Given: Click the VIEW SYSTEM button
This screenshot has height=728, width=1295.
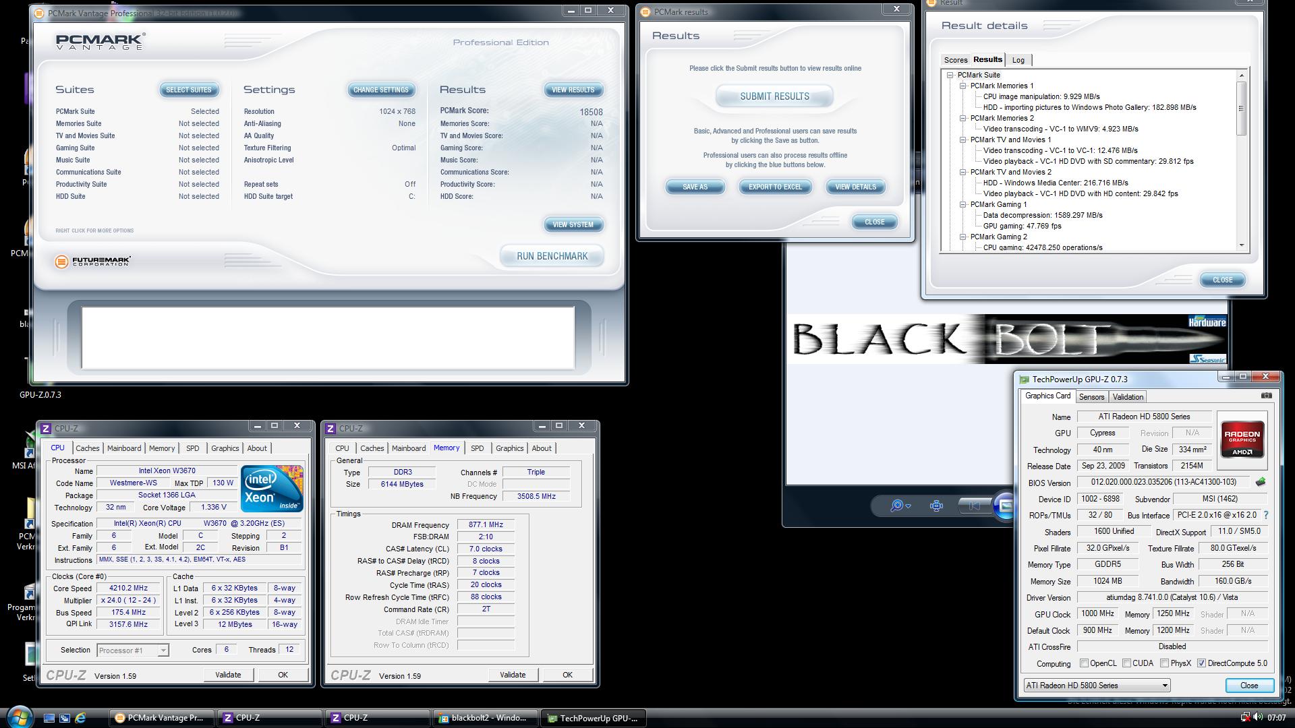Looking at the screenshot, I should [573, 224].
